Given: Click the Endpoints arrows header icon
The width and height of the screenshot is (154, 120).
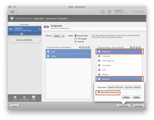Looking at the screenshot, I should [46, 27].
